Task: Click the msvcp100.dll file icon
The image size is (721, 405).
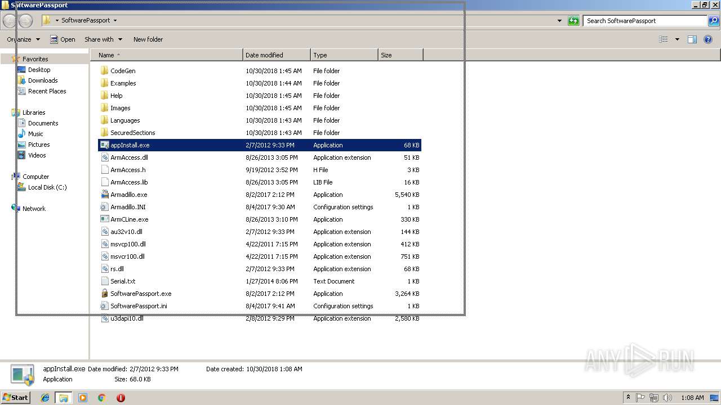Action: pyautogui.click(x=104, y=244)
